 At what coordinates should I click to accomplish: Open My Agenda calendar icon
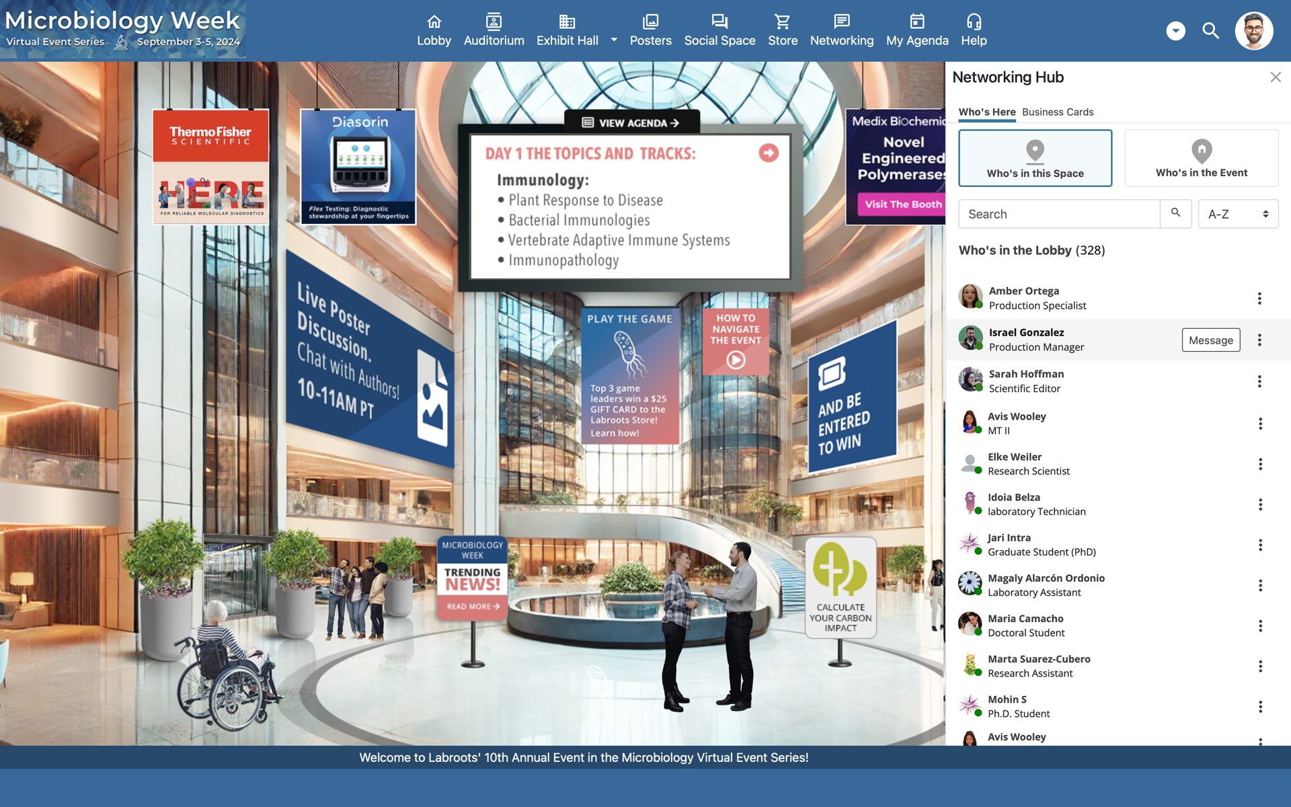click(917, 22)
